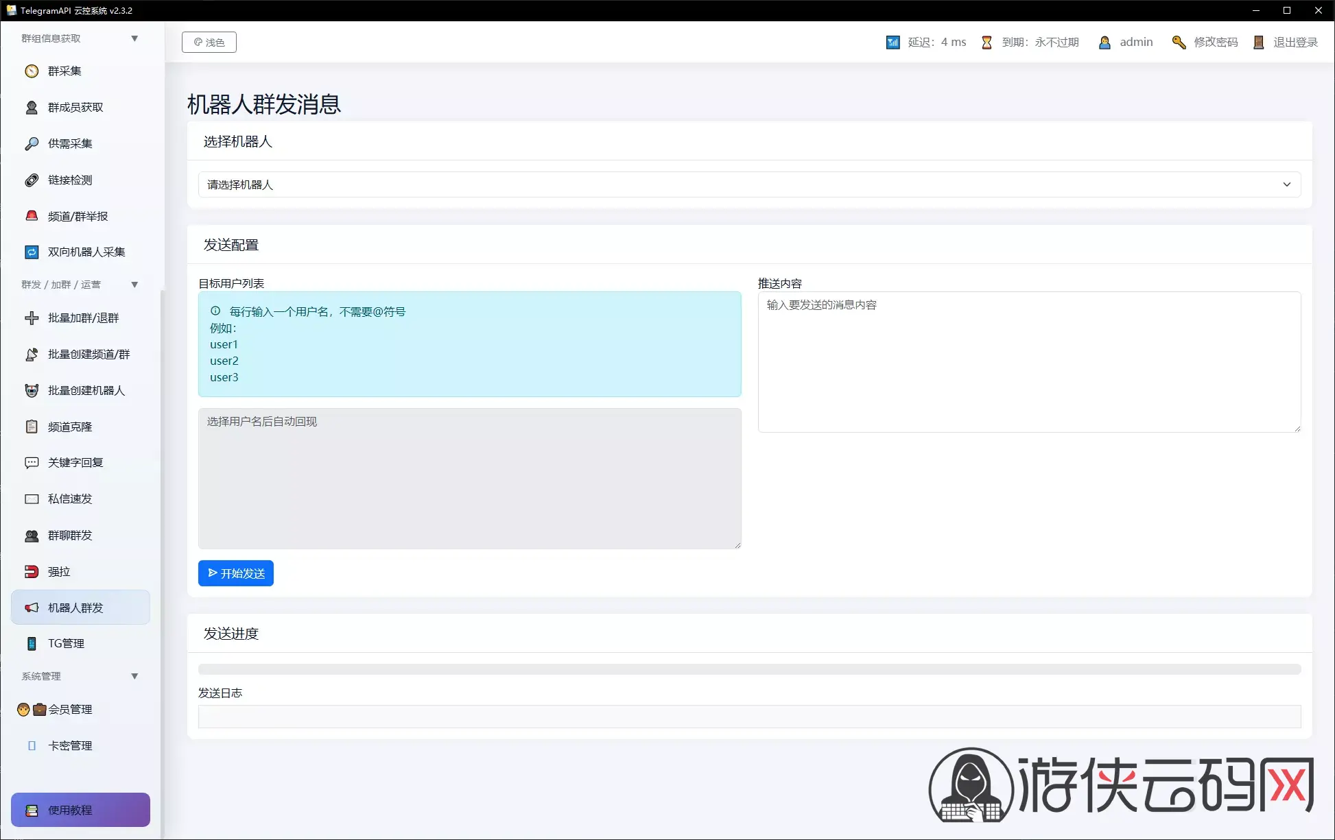Focus the 推送内容 message text area
This screenshot has height=840, width=1335.
point(1029,362)
